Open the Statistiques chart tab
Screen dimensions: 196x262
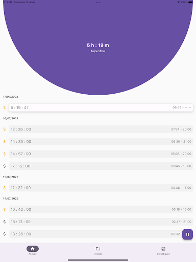tap(163, 250)
